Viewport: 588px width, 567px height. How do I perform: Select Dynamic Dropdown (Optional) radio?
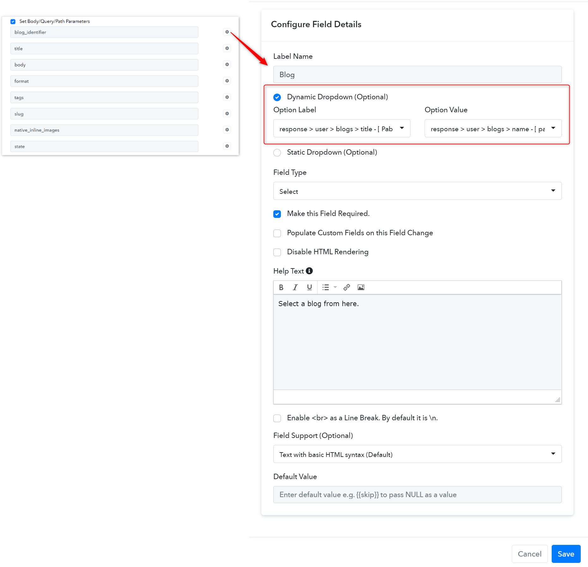277,97
